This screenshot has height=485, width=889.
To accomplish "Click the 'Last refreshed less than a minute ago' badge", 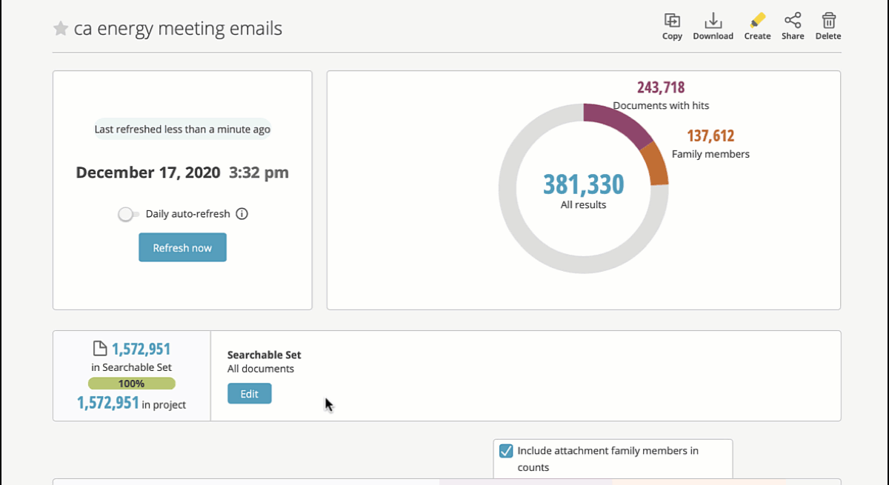I will pyautogui.click(x=182, y=128).
